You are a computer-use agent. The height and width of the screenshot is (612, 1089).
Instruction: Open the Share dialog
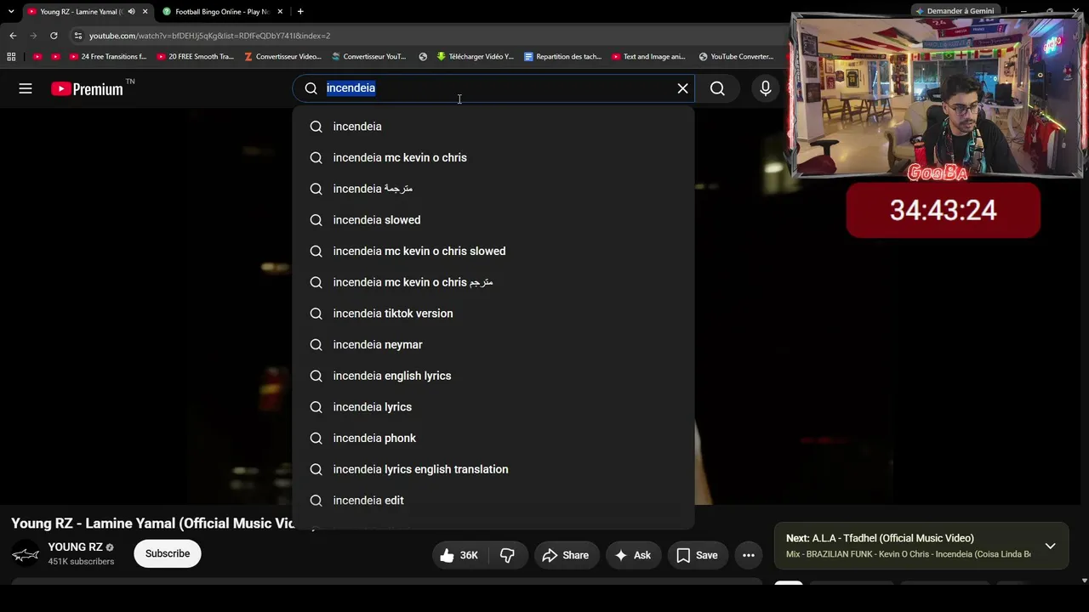(566, 555)
